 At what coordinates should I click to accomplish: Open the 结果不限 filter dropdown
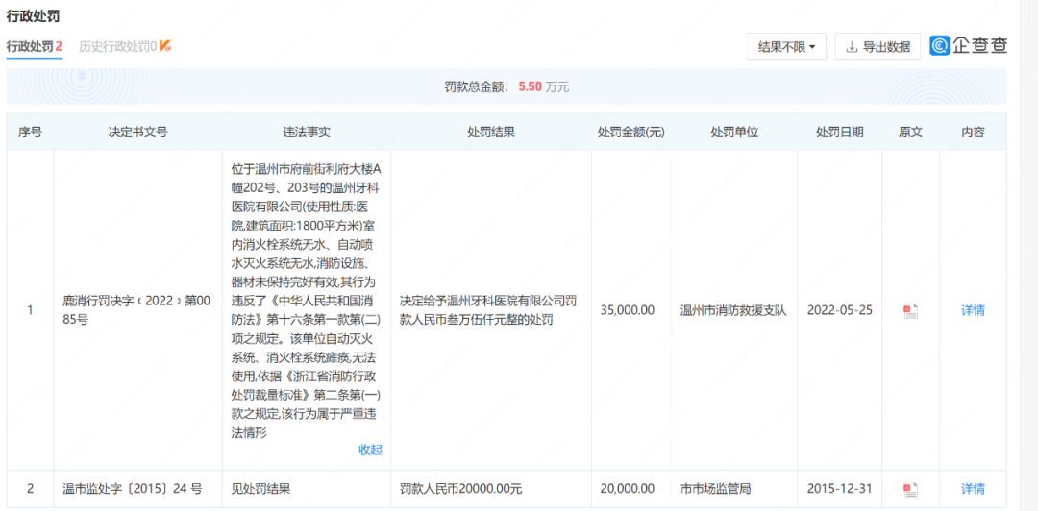786,46
